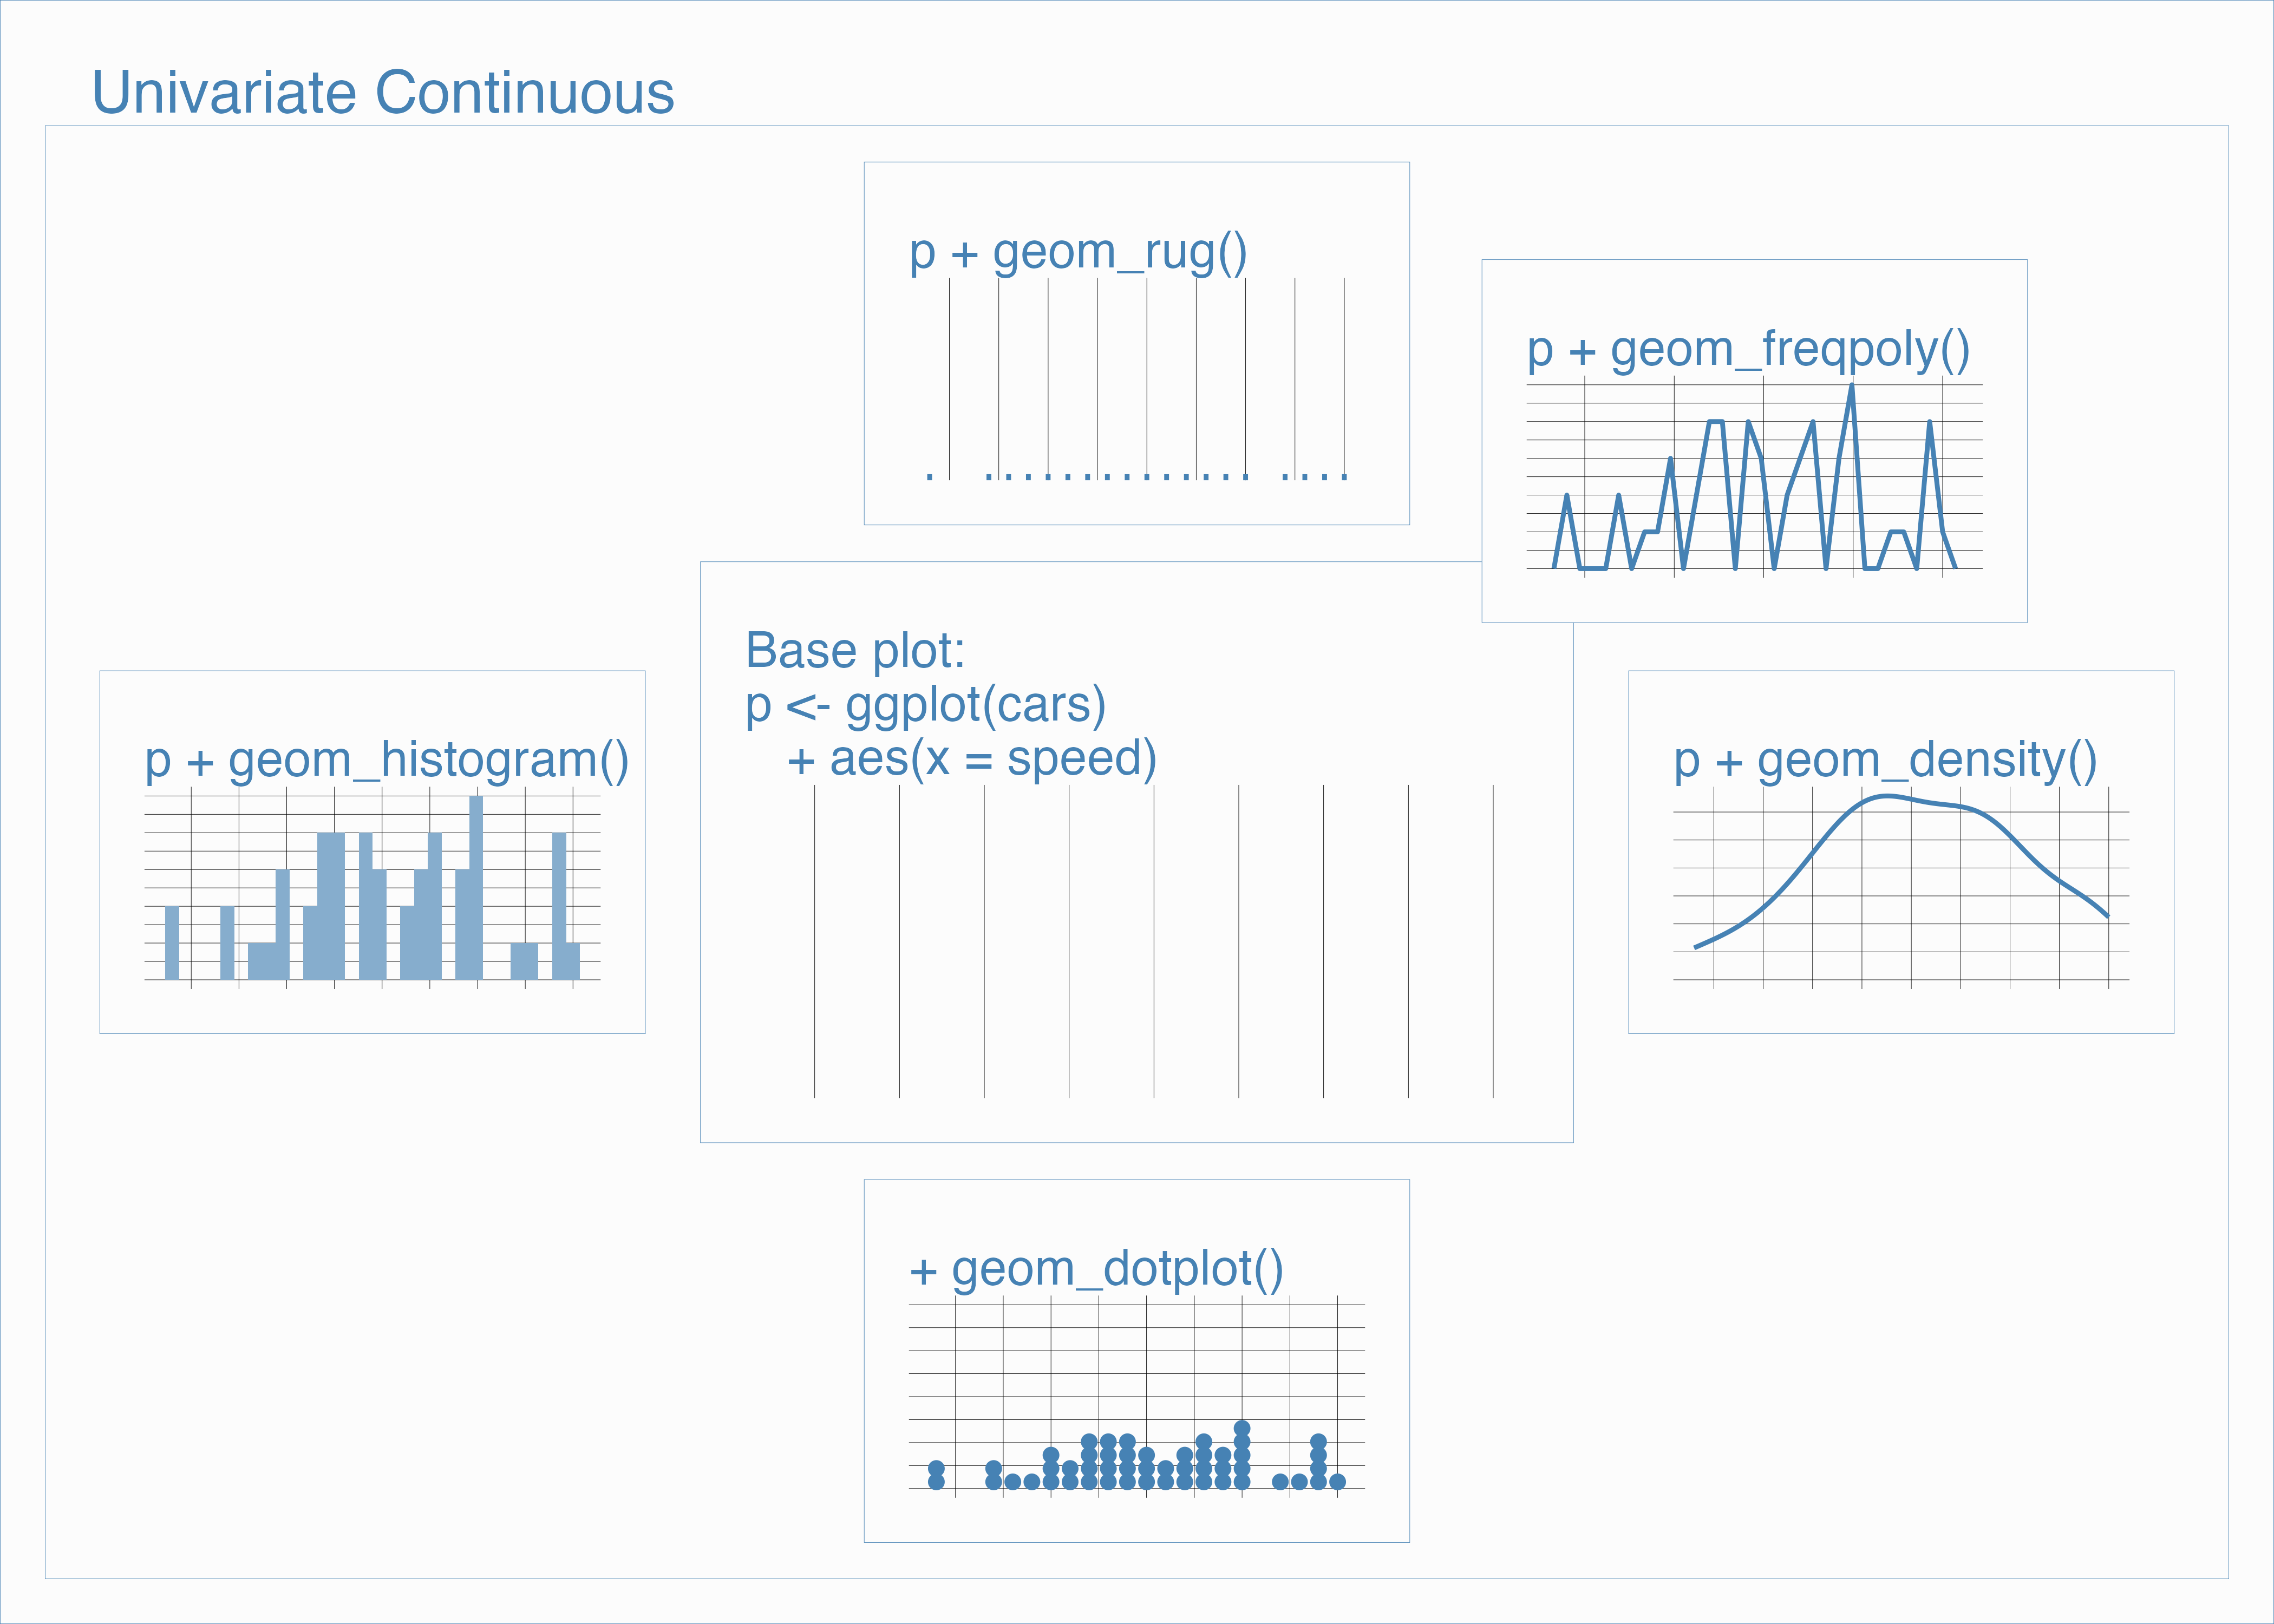Click the "Base plot:" text
Viewport: 2274px width, 1624px height.
click(855, 651)
